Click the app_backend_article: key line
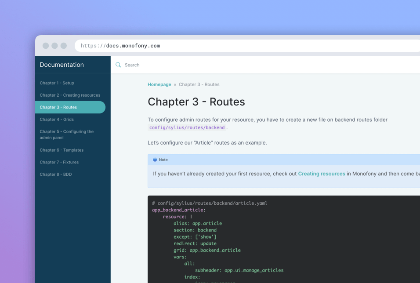 (179, 210)
